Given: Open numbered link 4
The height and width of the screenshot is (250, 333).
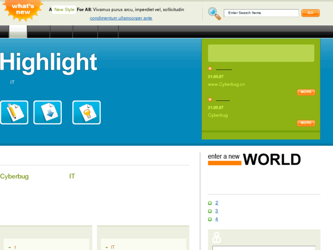Looking at the screenshot, I should pos(217,219).
